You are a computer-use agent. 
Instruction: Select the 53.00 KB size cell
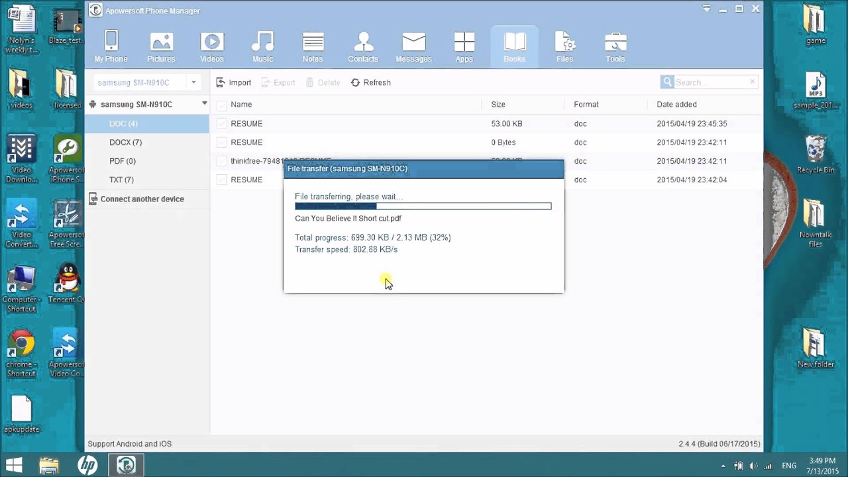click(507, 124)
